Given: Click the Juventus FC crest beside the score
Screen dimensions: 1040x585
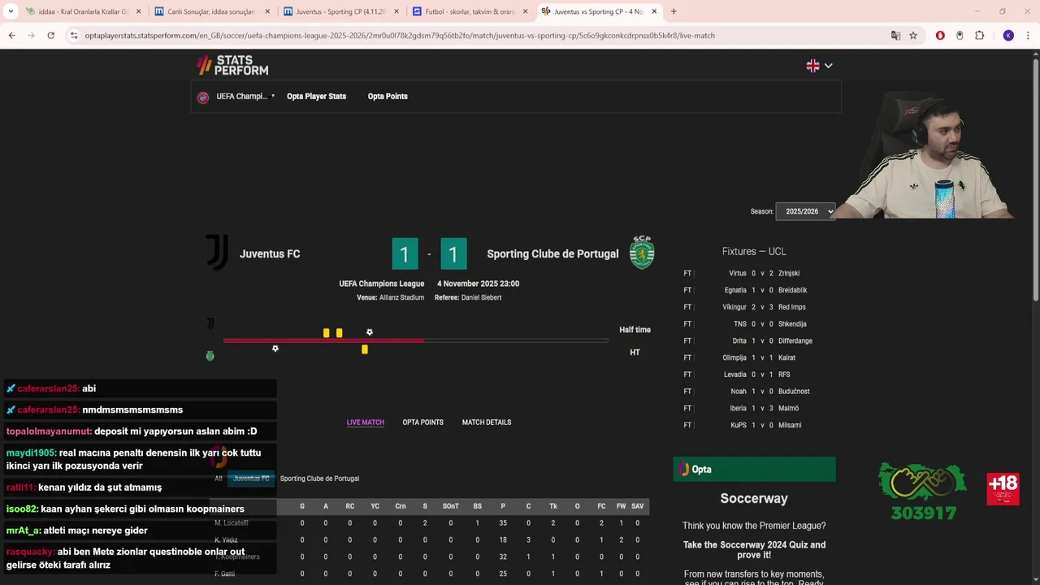Looking at the screenshot, I should coord(217,253).
